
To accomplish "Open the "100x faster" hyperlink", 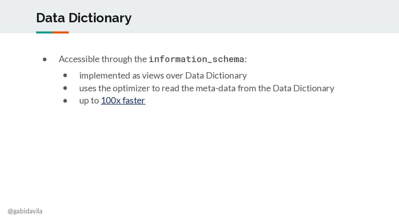I will click(x=123, y=101).
